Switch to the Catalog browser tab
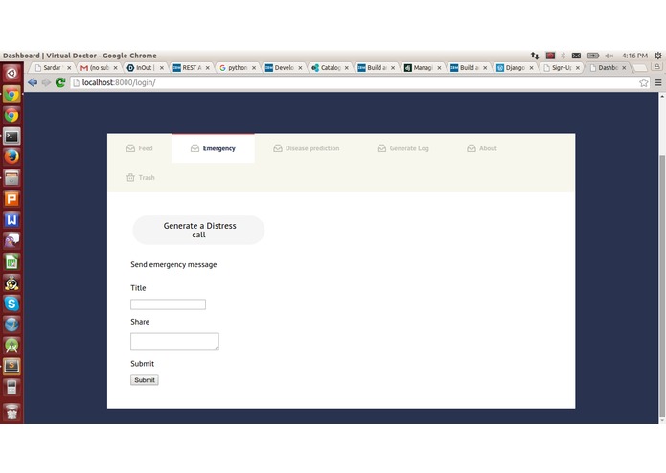This screenshot has height=473, width=666. [x=330, y=67]
